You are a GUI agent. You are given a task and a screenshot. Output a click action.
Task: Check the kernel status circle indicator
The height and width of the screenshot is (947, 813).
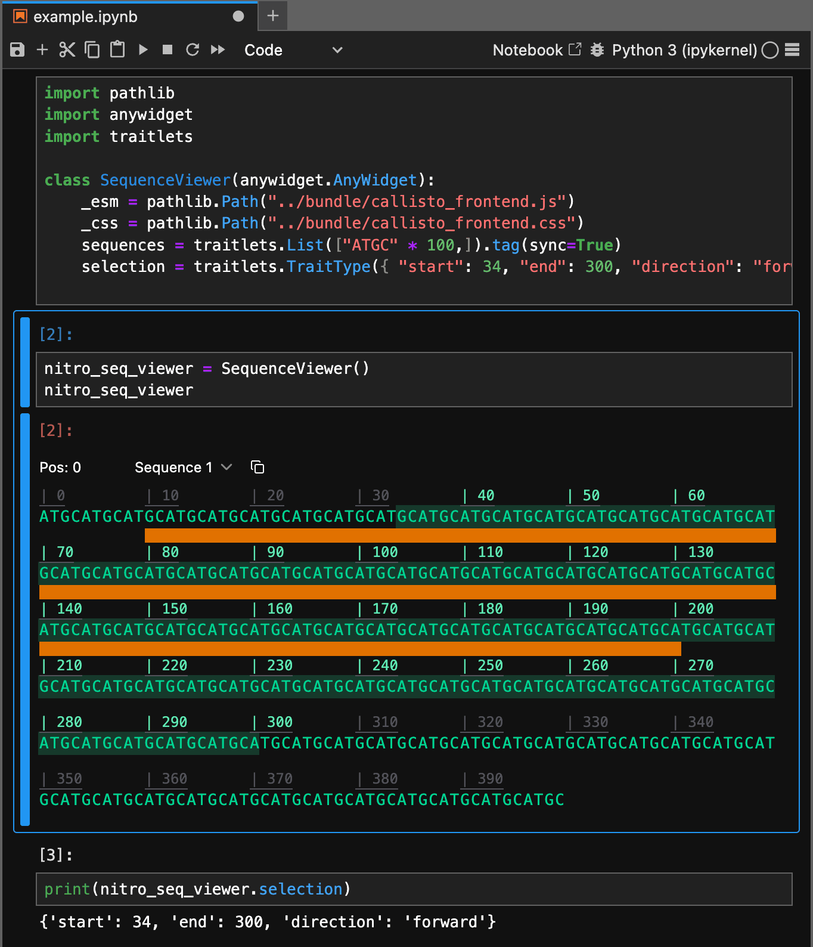click(770, 50)
